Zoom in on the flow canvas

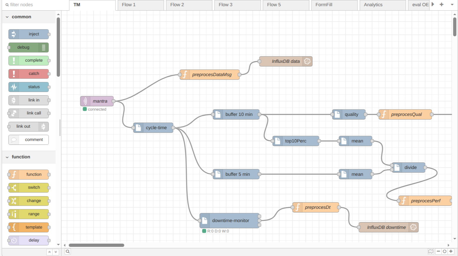coord(451,252)
